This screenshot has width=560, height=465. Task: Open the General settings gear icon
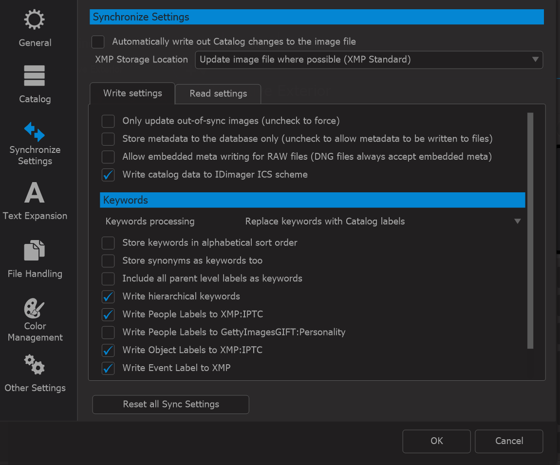pyautogui.click(x=34, y=19)
